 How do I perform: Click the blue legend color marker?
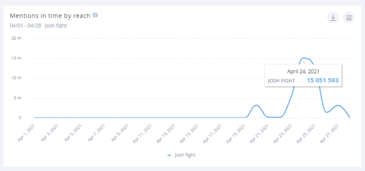point(169,155)
